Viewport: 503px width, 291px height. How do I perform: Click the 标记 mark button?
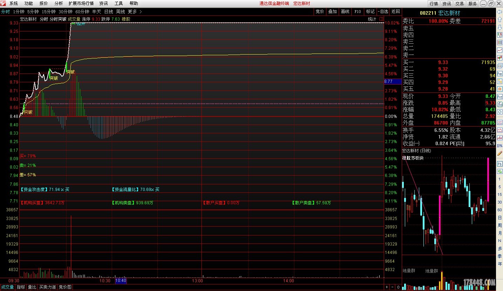click(x=370, y=12)
